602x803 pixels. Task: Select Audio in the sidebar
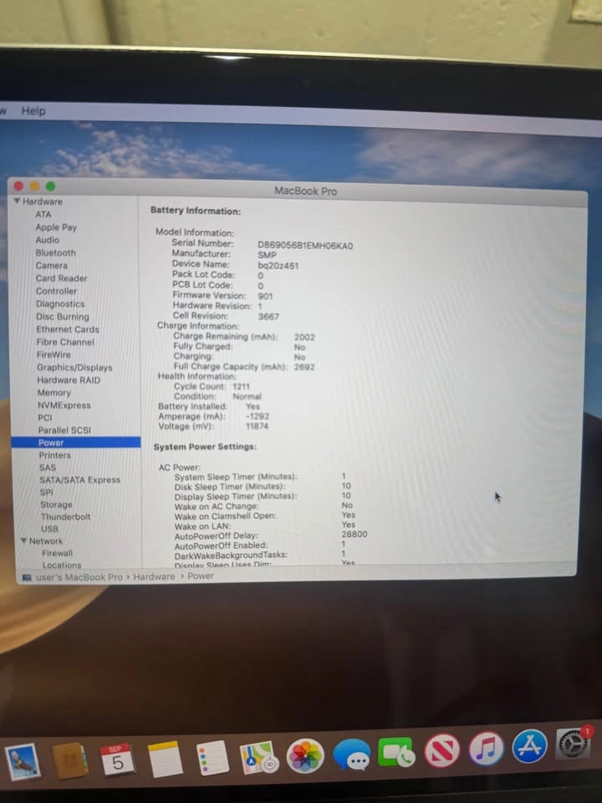pyautogui.click(x=48, y=240)
